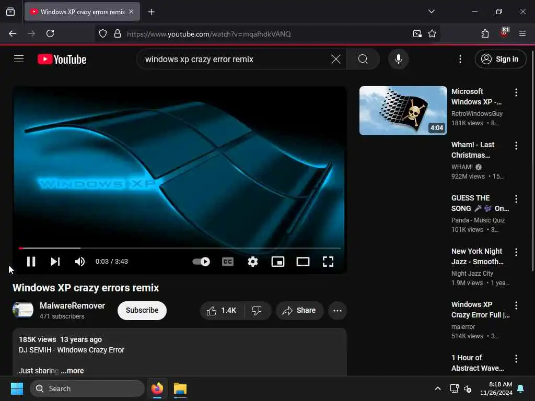Open options for Microsoft Windows XP video

pyautogui.click(x=516, y=92)
